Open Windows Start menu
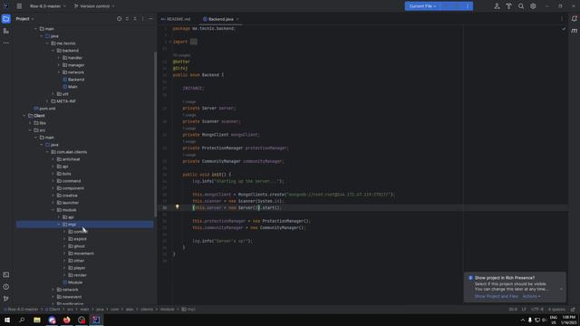This screenshot has height=326, width=580. (7, 320)
